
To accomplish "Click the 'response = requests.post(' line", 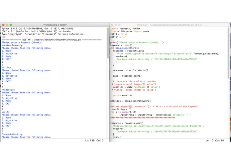I will coord(127,123).
